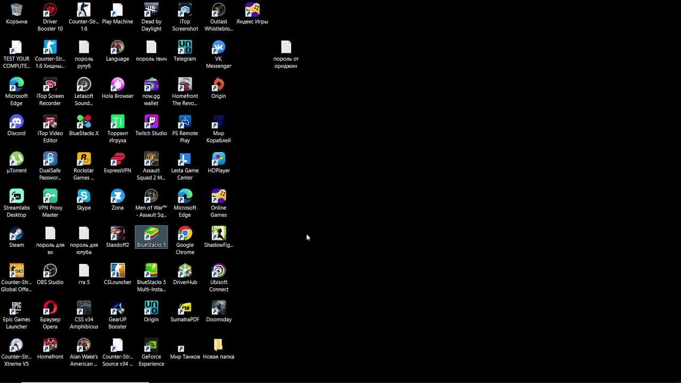Image resolution: width=681 pixels, height=383 pixels.
Task: Select the HDPlayer desktop icon
Action: (219, 163)
